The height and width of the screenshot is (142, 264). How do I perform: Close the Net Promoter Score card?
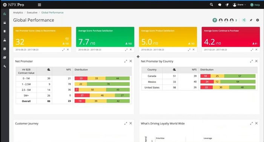pyautogui.click(x=68, y=50)
